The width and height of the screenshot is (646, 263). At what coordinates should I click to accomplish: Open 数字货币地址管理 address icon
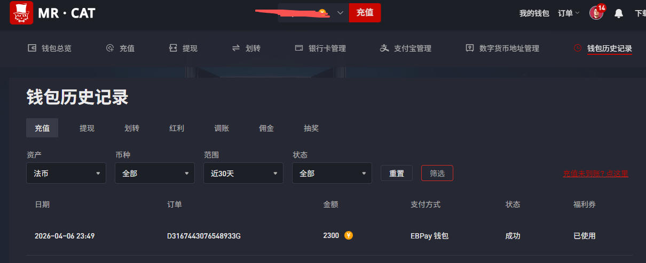click(x=470, y=48)
